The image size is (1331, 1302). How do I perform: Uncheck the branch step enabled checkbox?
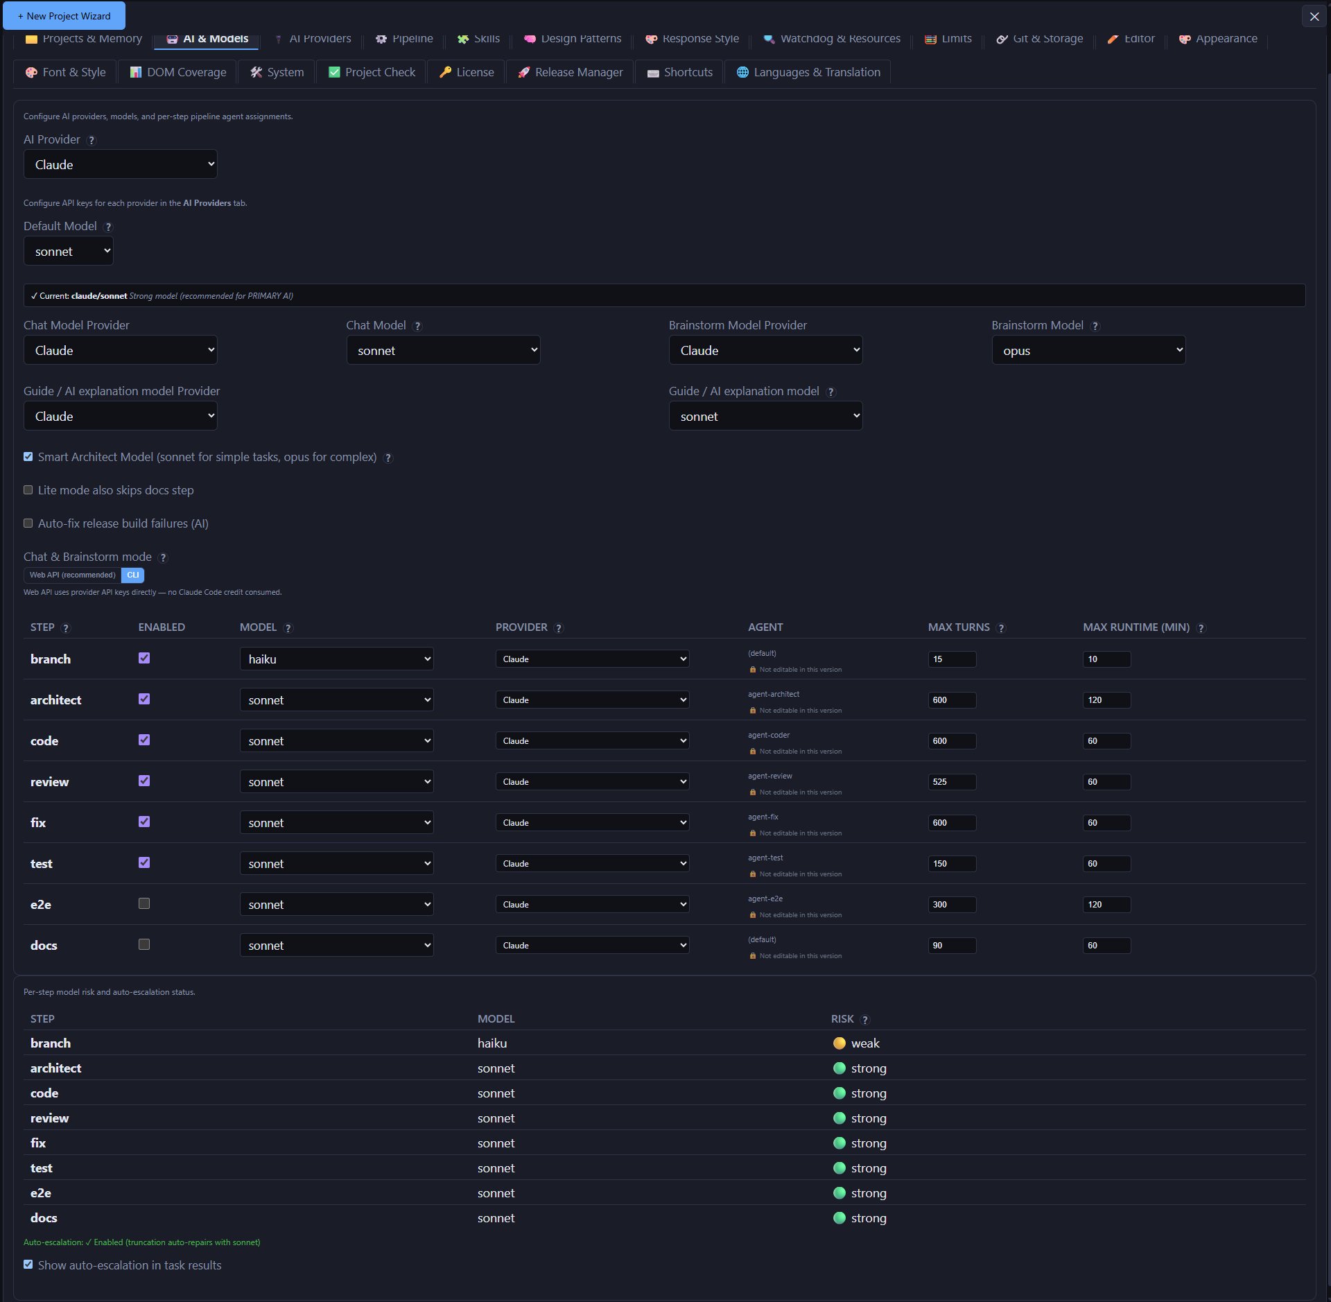pos(144,658)
